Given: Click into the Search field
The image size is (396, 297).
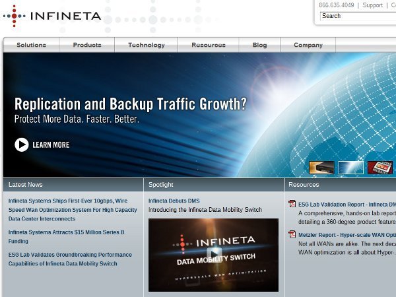Looking at the screenshot, I should pos(358,16).
